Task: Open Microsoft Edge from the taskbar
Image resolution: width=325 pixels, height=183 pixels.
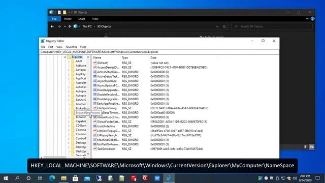Action: [x=52, y=178]
